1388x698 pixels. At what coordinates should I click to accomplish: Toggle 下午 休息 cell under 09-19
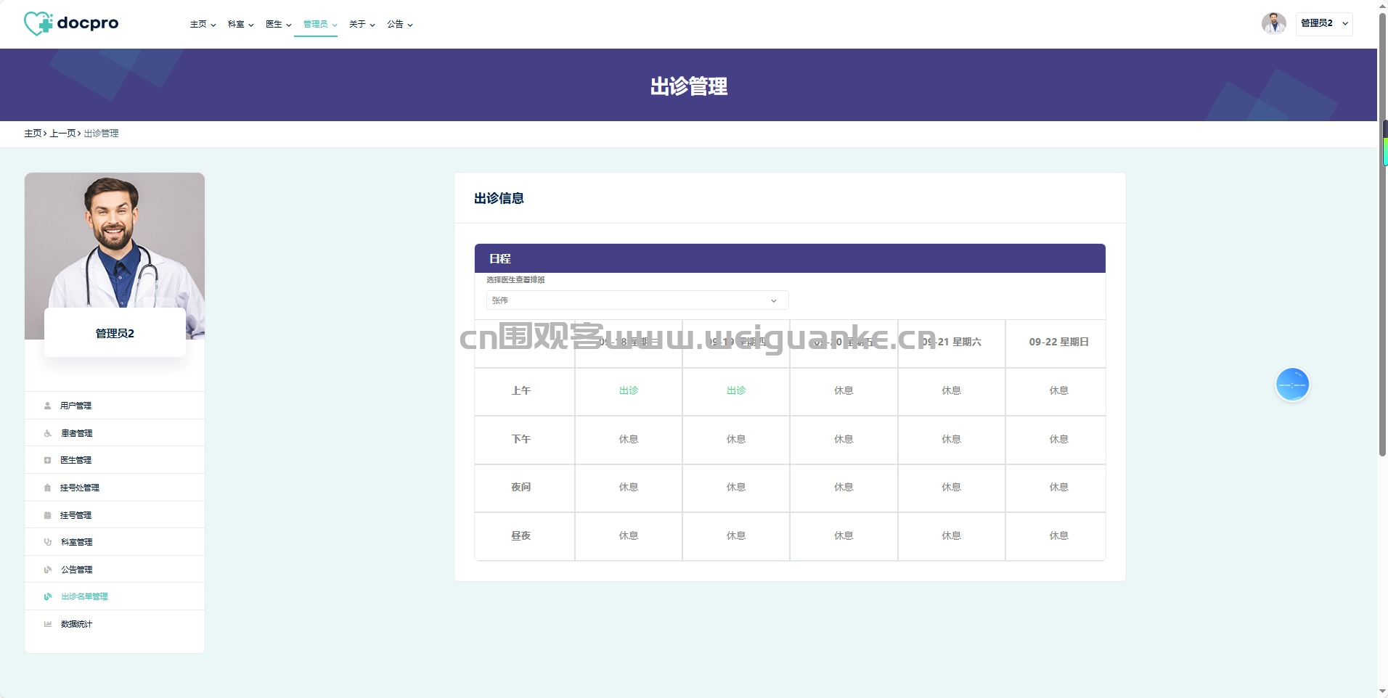coord(736,440)
